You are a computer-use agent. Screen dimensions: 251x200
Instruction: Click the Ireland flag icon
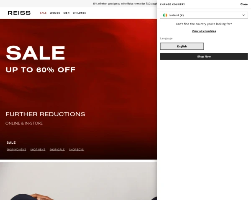pos(165,15)
